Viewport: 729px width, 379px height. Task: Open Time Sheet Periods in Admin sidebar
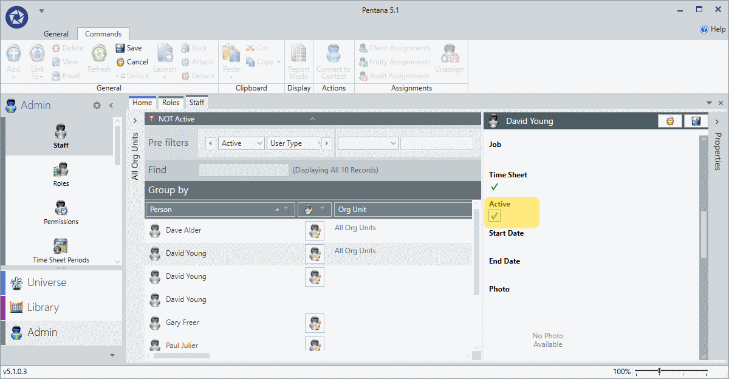click(61, 251)
